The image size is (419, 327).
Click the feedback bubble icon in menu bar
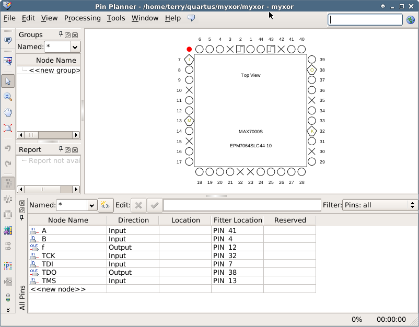point(191,18)
